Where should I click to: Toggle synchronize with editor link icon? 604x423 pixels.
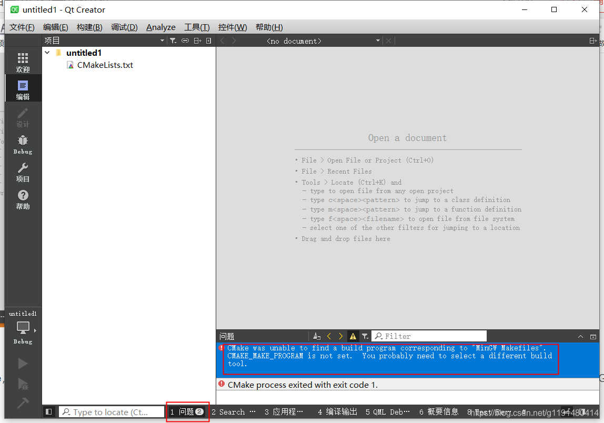click(185, 41)
